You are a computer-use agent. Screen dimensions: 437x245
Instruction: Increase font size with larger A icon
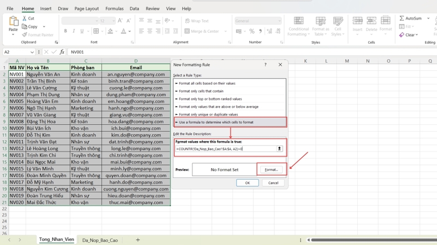pos(120,21)
